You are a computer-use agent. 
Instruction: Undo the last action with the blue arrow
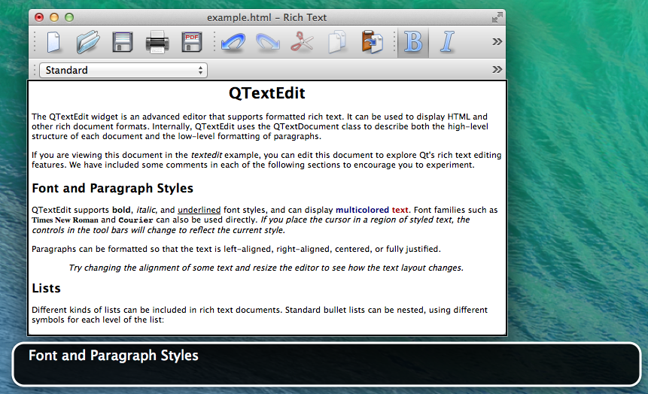point(233,42)
